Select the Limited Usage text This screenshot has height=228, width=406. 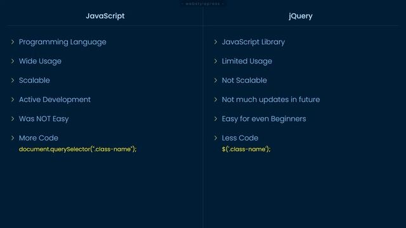247,61
